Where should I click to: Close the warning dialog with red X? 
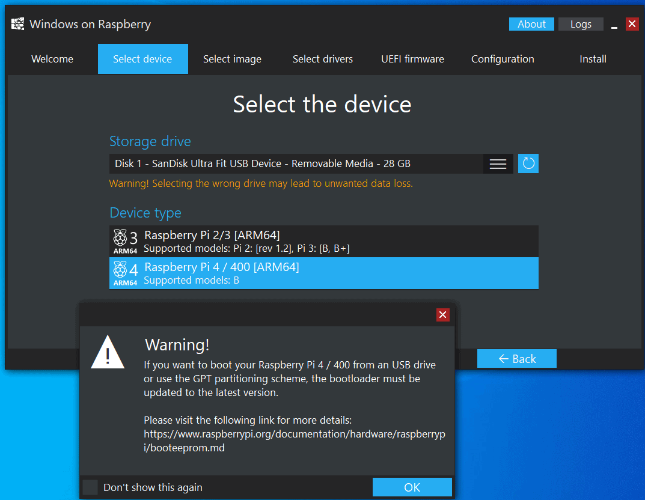pos(442,314)
